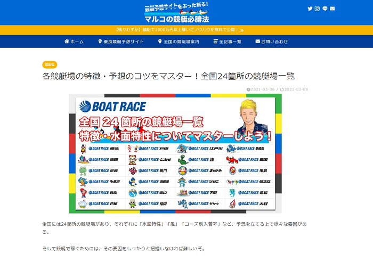The image size is (373, 262).
Task: Open お問い合わせ menu item
Action: [x=271, y=42]
